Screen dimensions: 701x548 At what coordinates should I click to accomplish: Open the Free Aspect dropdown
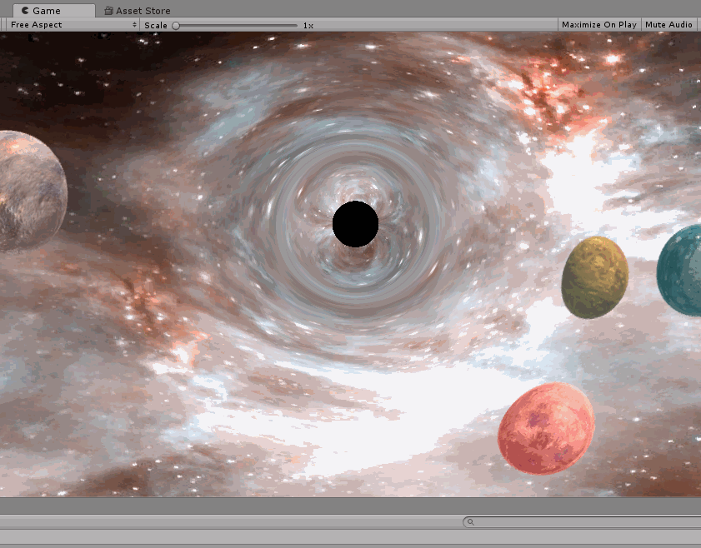(x=73, y=25)
